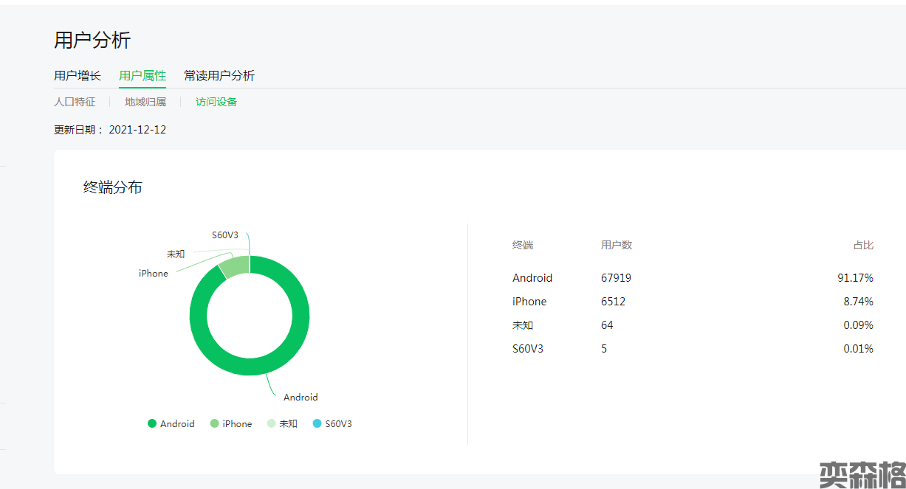Go to the 地域归属 sub-section

145,103
